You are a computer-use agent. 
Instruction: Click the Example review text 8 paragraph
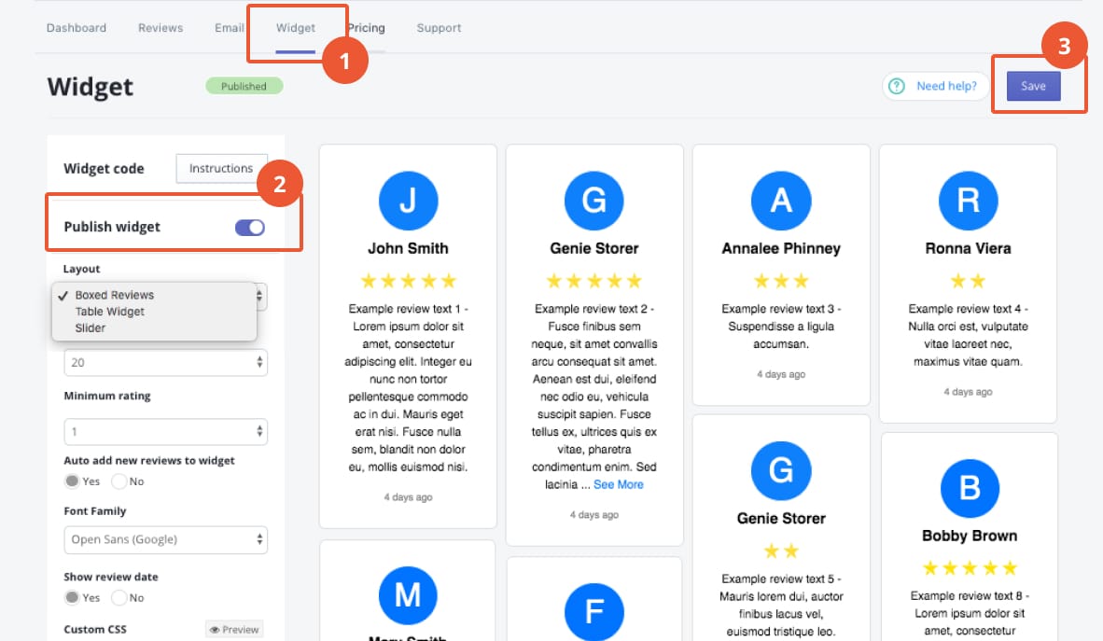[970, 613]
